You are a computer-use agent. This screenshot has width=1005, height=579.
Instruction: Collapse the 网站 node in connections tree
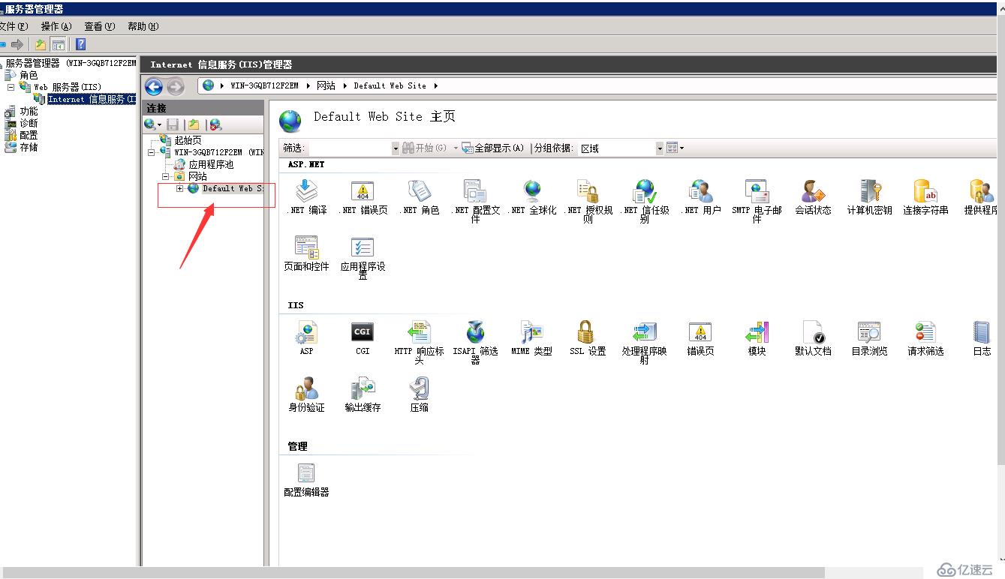point(166,176)
